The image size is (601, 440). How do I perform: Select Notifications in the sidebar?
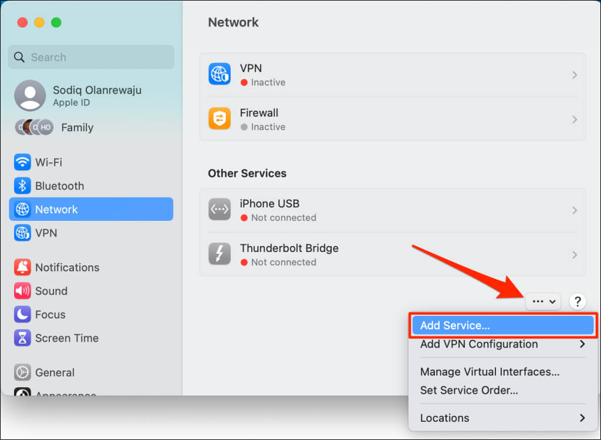91,267
